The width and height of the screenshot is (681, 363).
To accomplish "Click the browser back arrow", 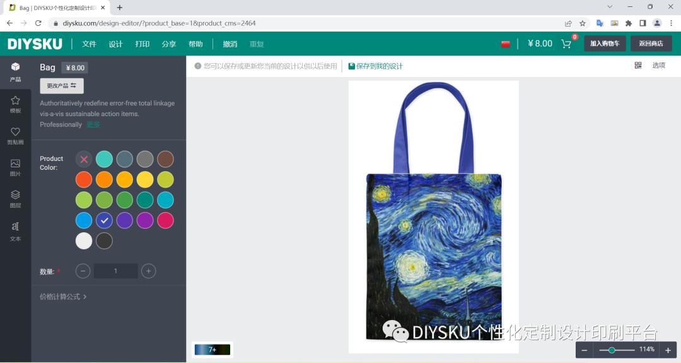I will pyautogui.click(x=9, y=23).
